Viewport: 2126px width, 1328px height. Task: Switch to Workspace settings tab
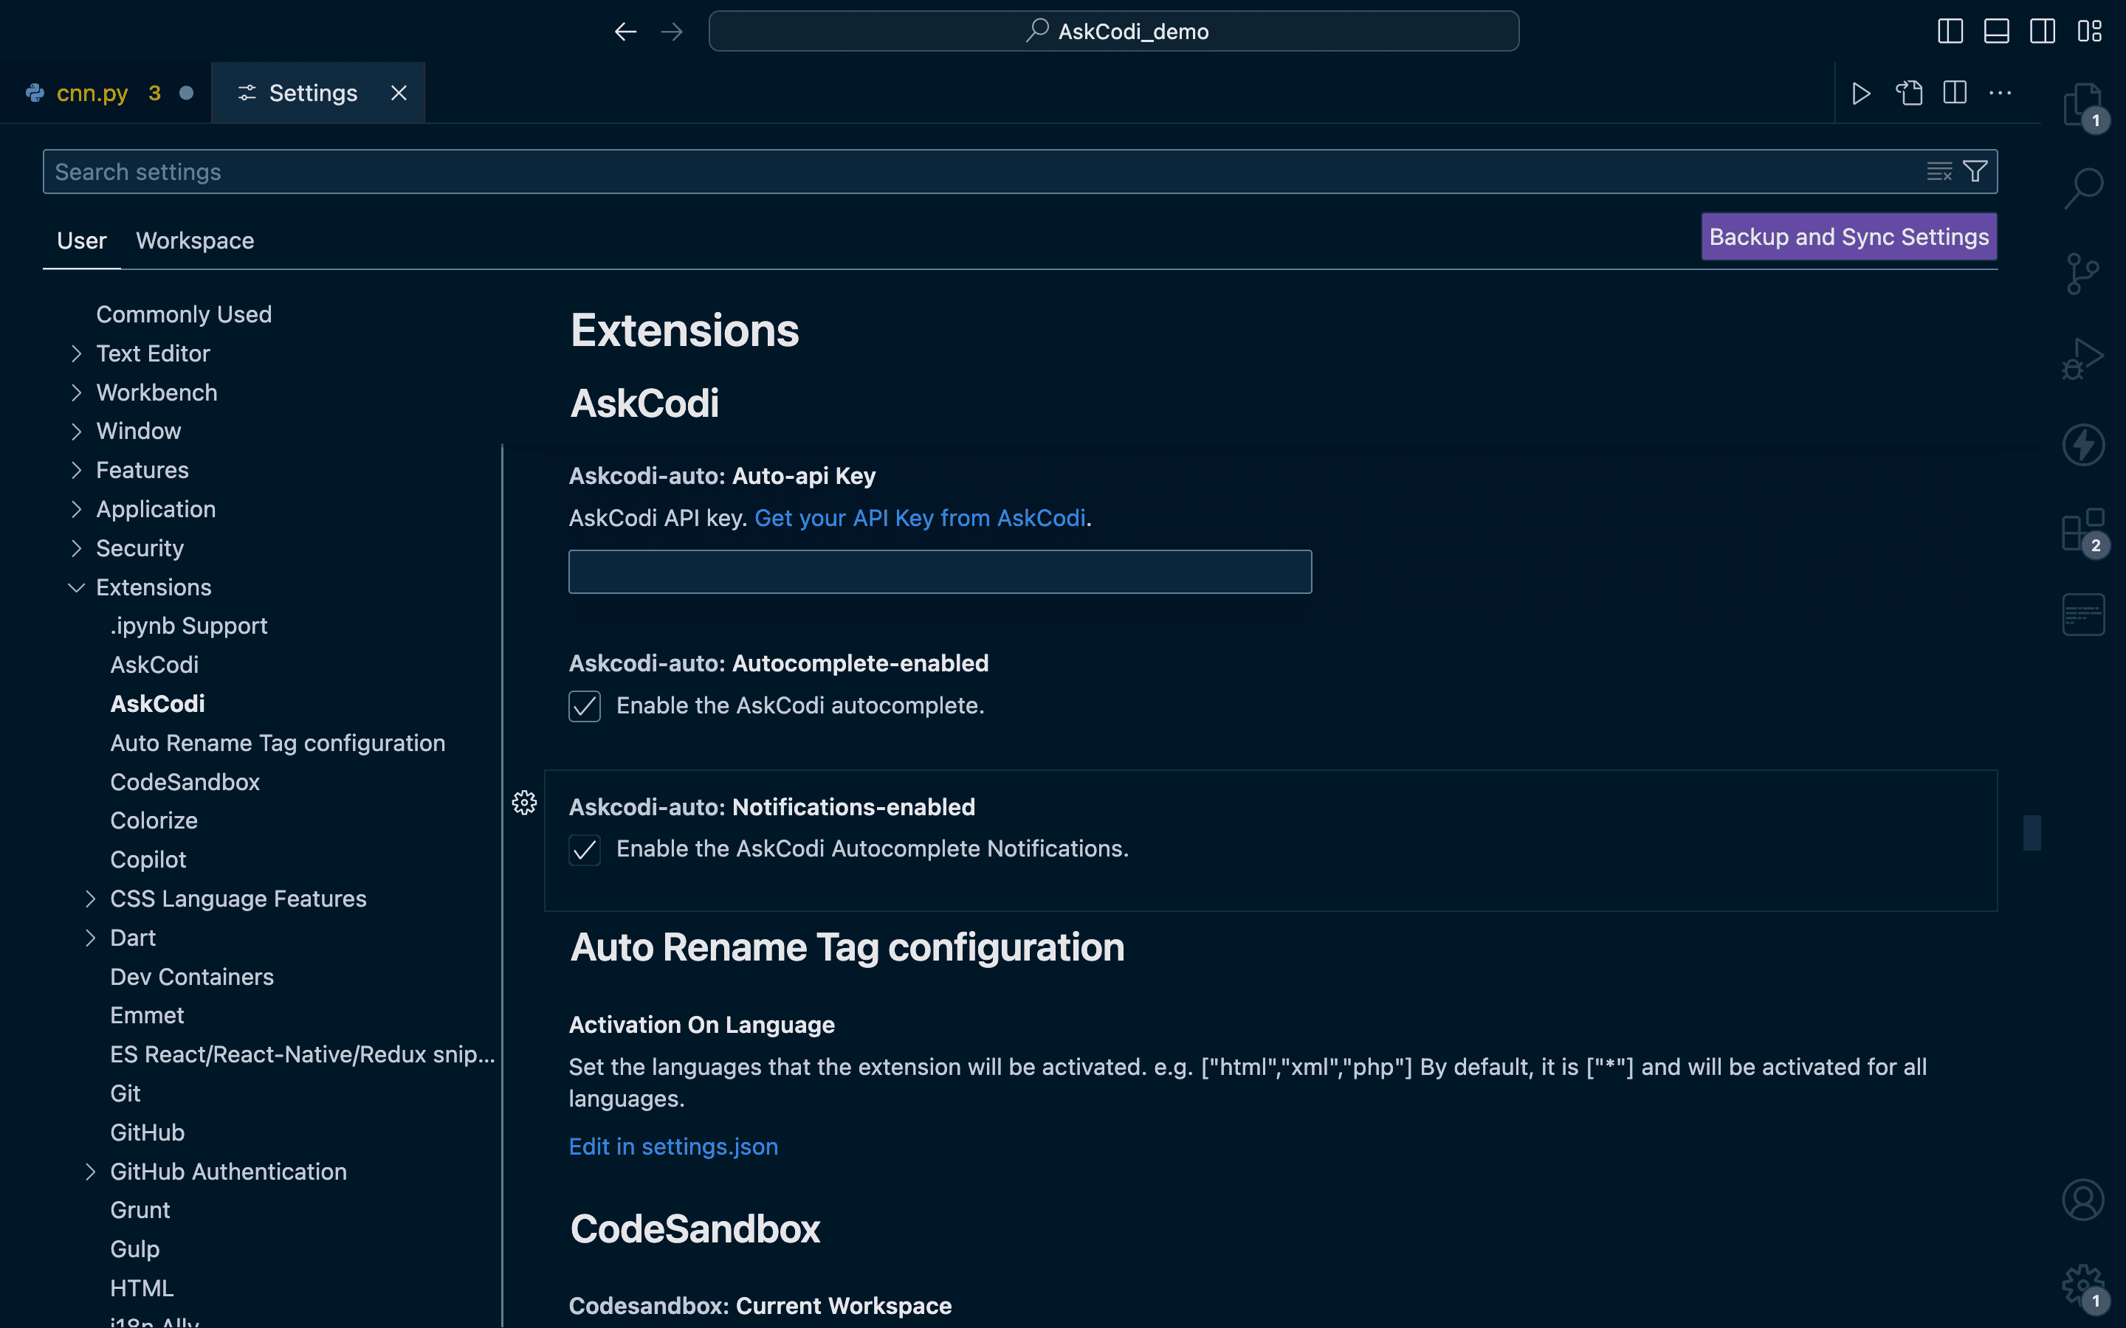pyautogui.click(x=195, y=241)
